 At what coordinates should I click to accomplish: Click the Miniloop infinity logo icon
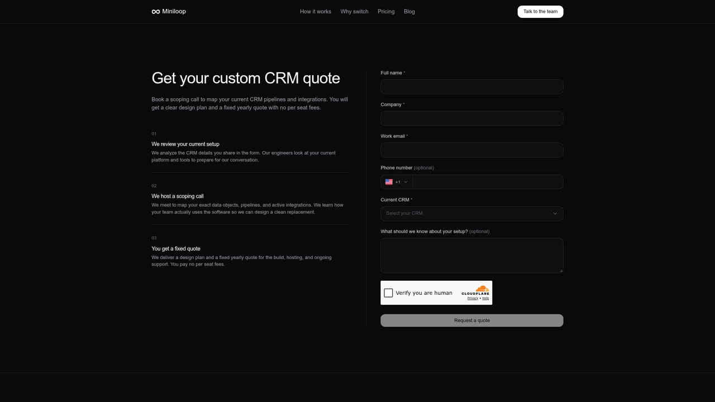(x=156, y=12)
